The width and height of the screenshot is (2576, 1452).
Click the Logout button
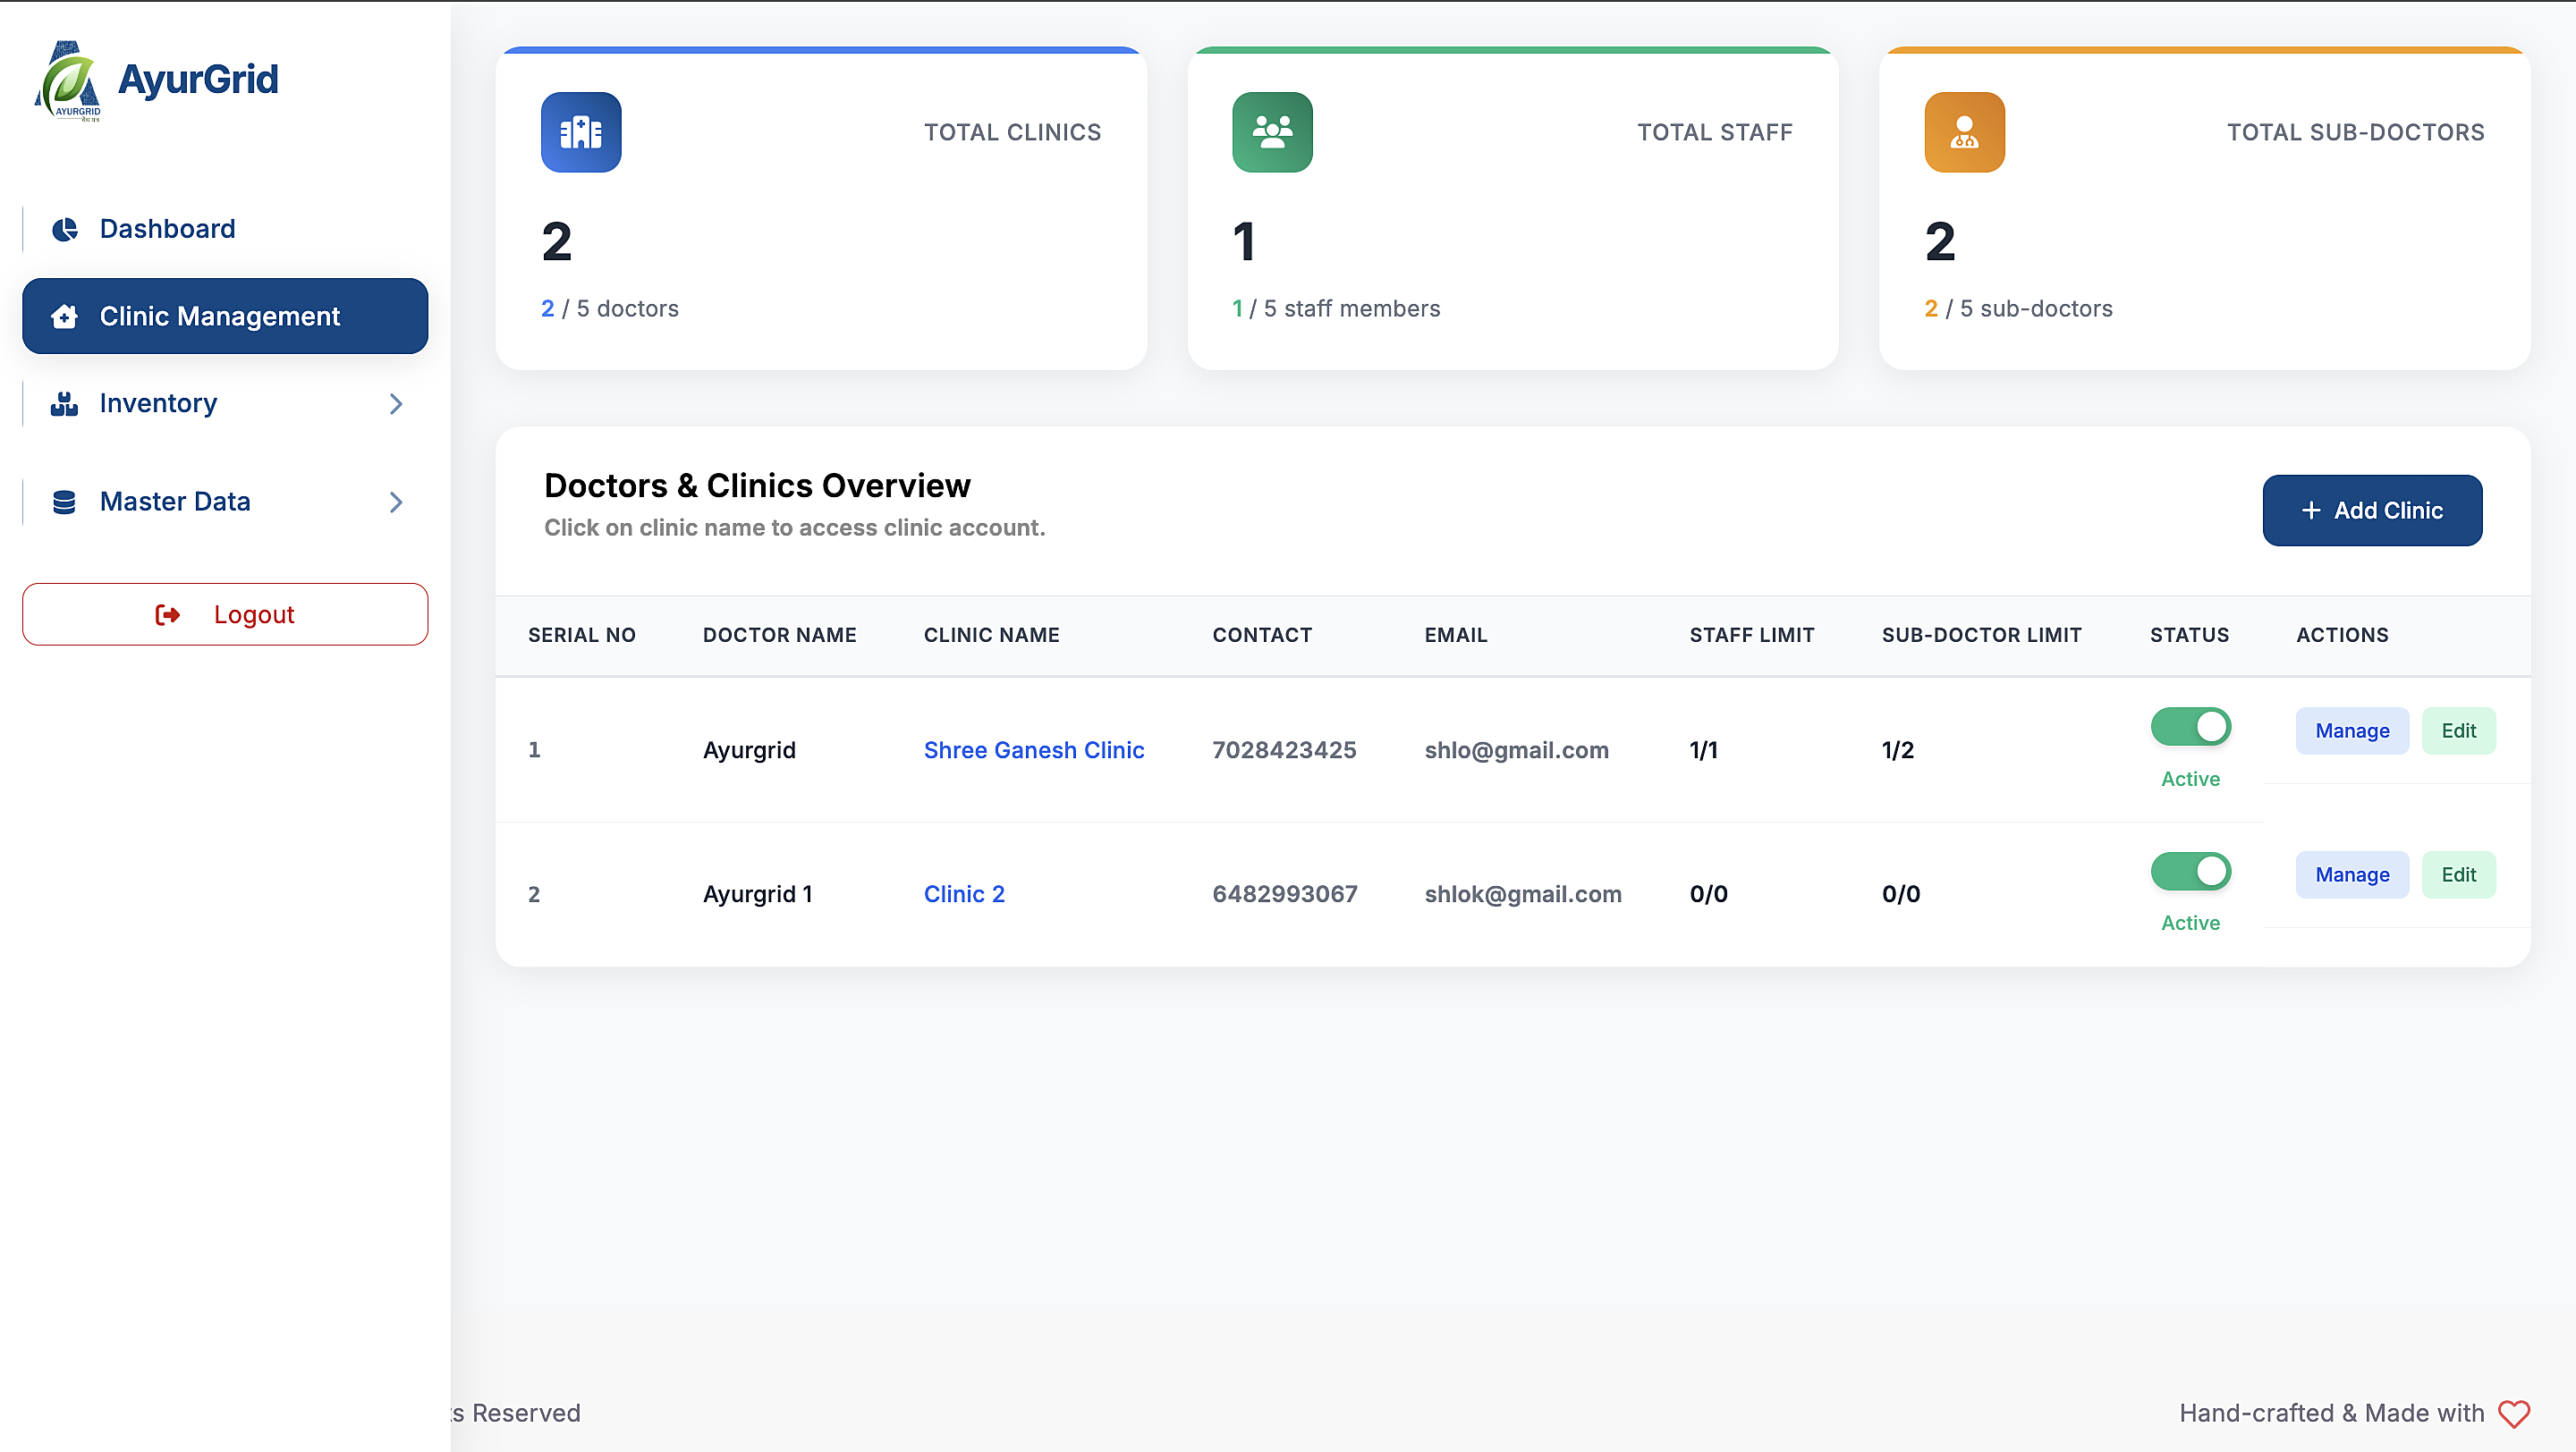(225, 614)
